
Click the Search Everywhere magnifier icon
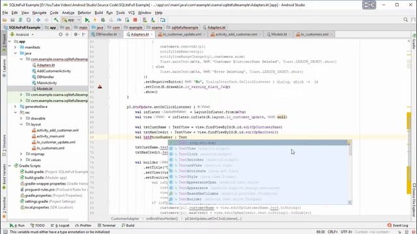pyautogui.click(x=405, y=19)
